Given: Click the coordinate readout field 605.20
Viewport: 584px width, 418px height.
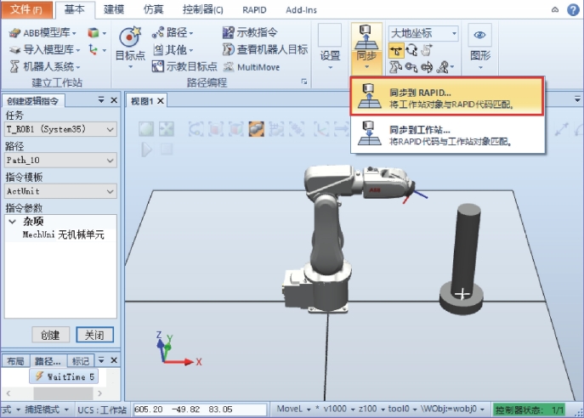Looking at the screenshot, I should [x=200, y=410].
